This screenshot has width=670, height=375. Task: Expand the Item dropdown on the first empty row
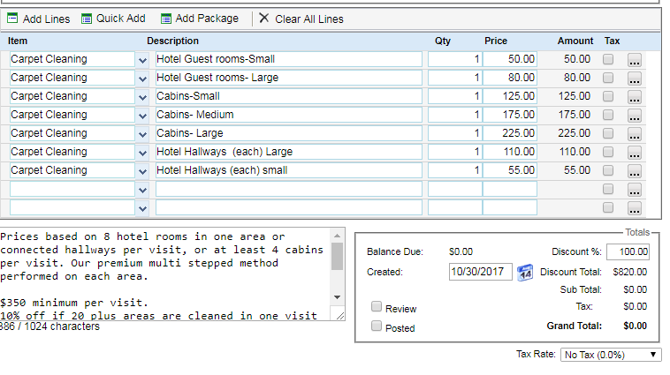[143, 189]
